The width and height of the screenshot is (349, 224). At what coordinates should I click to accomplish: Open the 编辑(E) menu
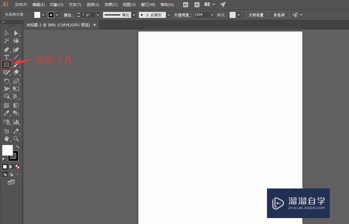click(x=38, y=5)
